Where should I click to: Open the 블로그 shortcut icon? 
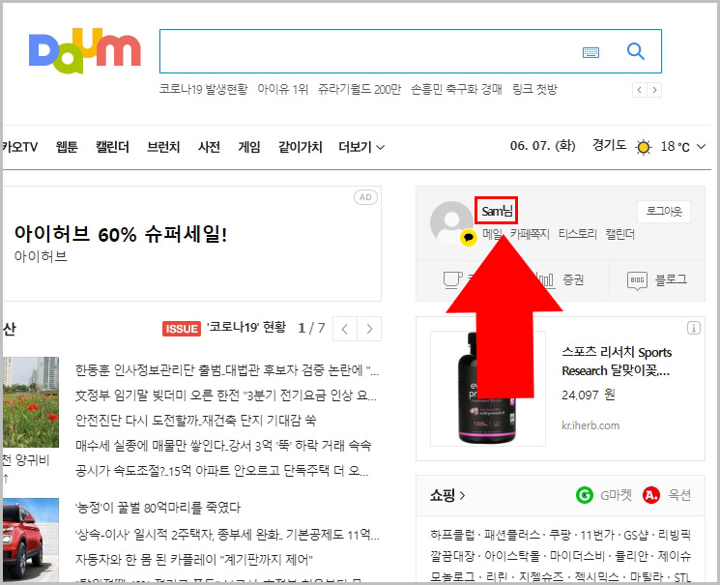(637, 279)
